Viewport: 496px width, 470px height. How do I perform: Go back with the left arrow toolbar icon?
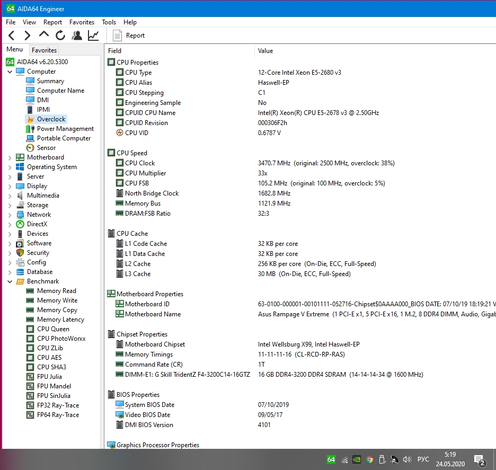point(11,36)
